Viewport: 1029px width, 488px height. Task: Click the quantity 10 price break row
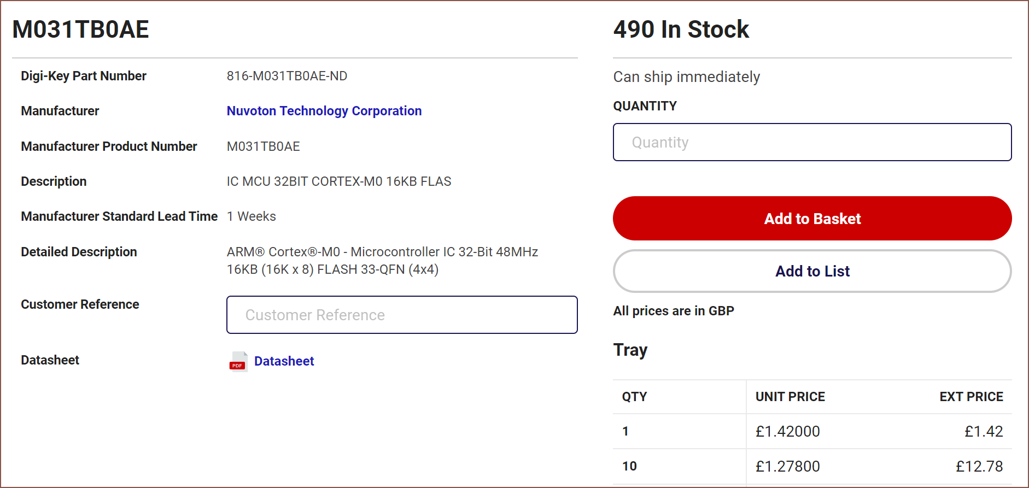pos(812,466)
